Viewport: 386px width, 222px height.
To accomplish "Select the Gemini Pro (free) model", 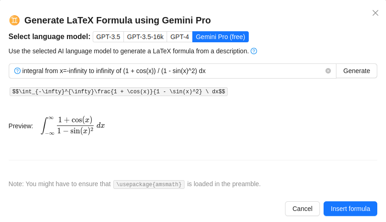I will coord(220,37).
